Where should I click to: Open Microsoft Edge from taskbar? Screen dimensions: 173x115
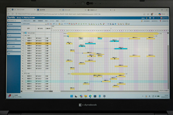coord(90,96)
